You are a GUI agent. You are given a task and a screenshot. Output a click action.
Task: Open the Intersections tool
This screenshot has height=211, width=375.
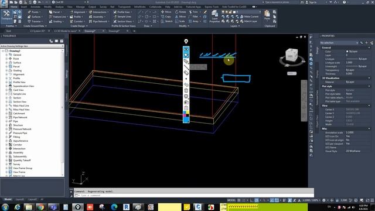[x=98, y=12]
